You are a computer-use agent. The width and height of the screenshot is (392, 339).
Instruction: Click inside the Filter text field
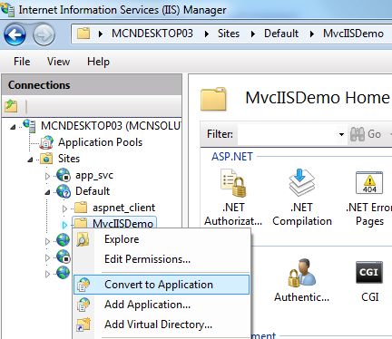click(287, 134)
